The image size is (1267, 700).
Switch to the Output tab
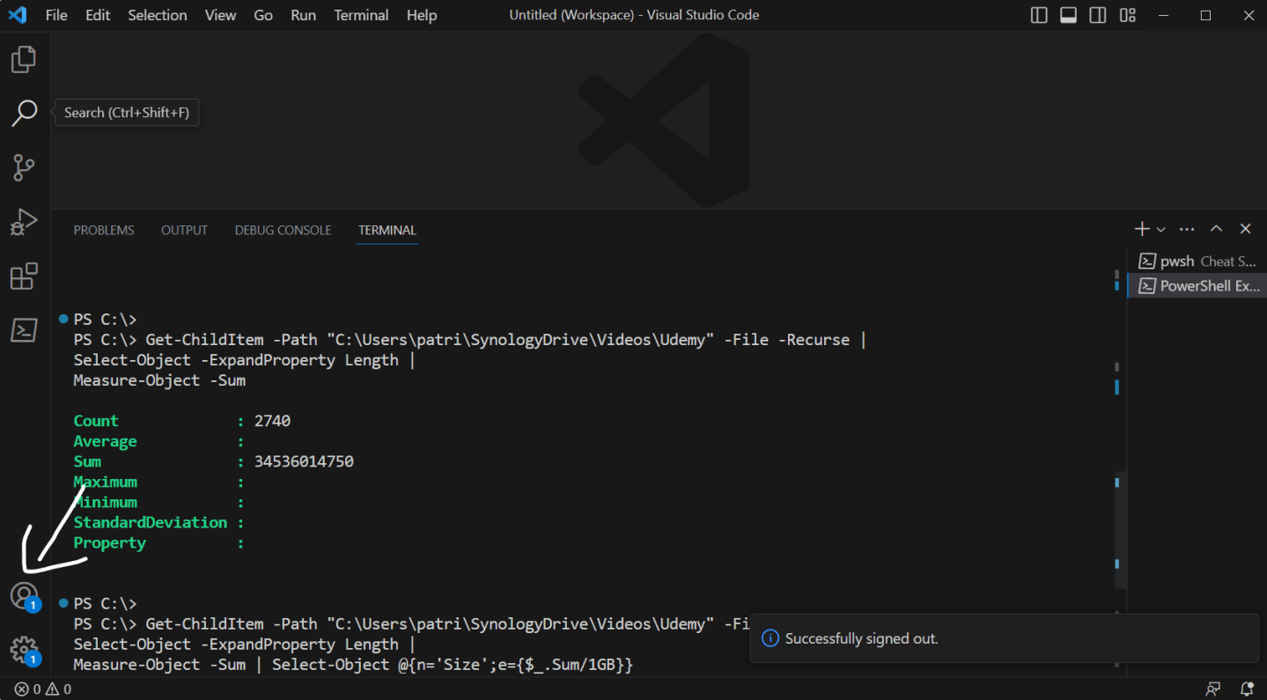tap(184, 230)
